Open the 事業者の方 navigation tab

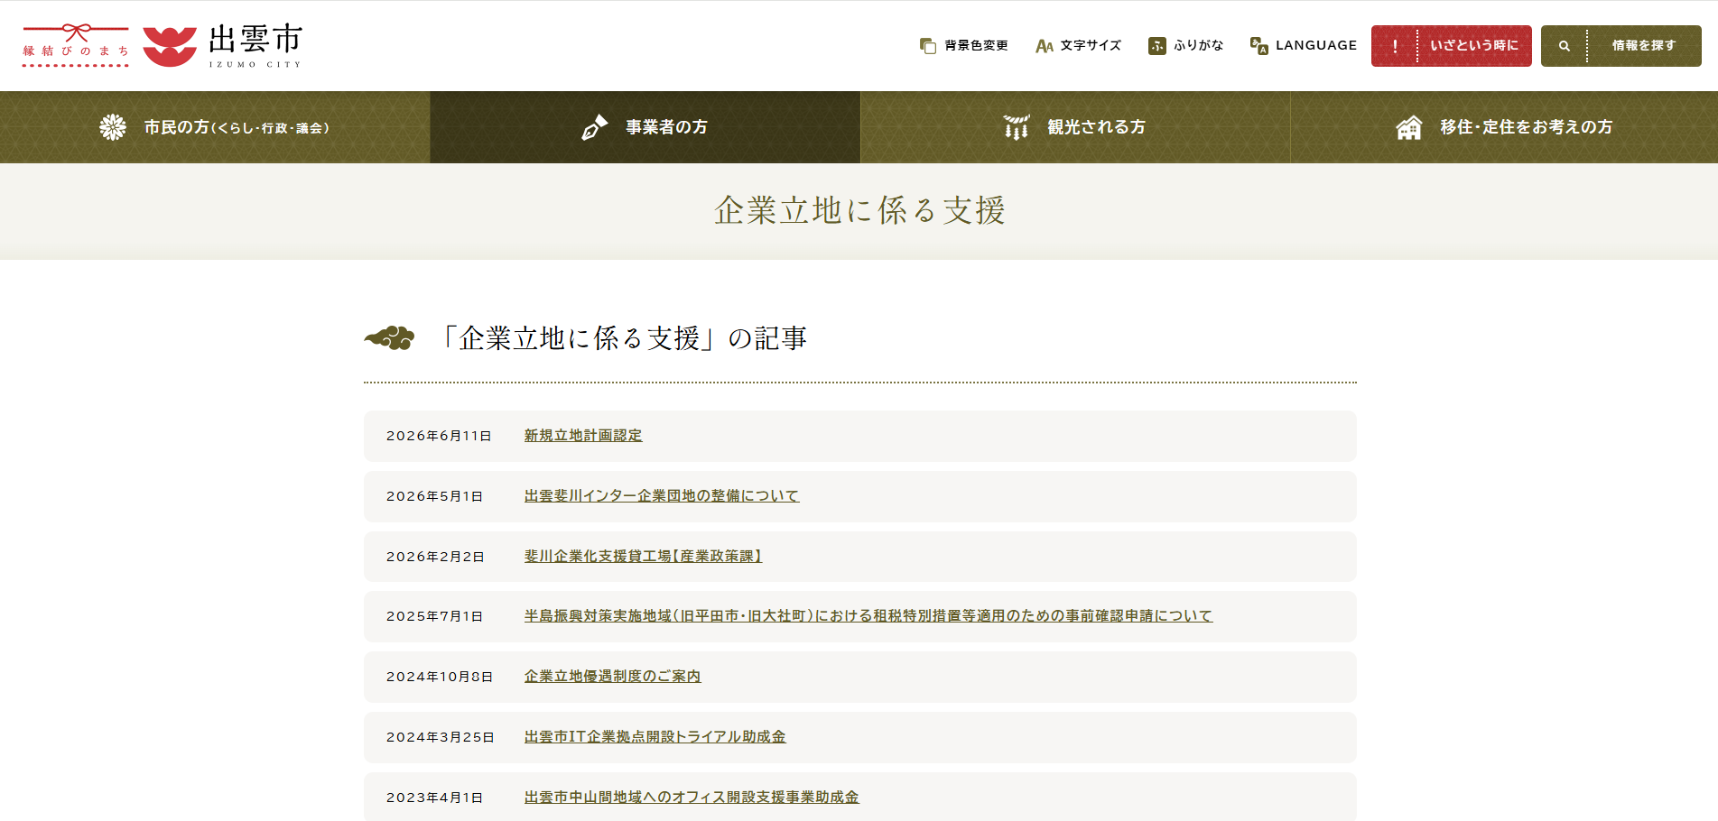pyautogui.click(x=645, y=127)
